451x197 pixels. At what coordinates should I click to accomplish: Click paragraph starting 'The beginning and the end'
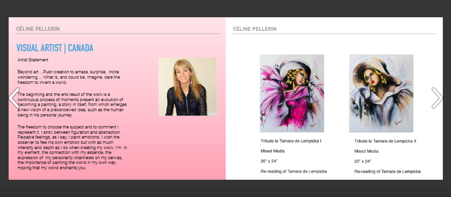pos(72,104)
